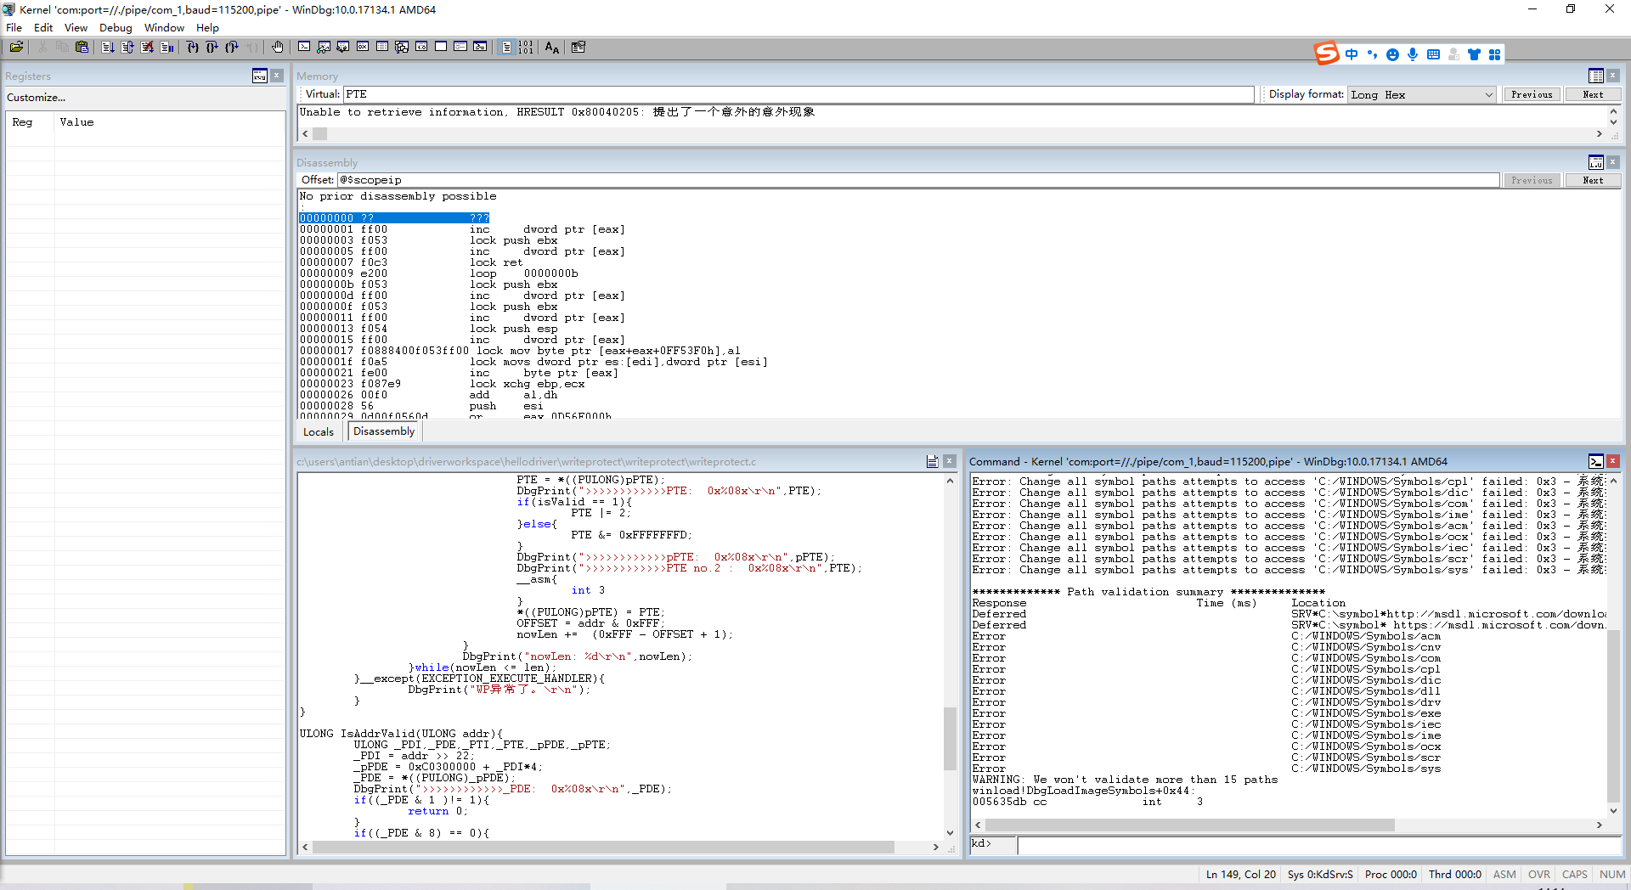Open the Call Stack window icon
Screen dimensions: 1631x890
tap(402, 48)
